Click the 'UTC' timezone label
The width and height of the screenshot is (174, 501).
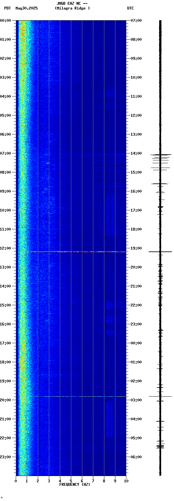pyautogui.click(x=130, y=8)
